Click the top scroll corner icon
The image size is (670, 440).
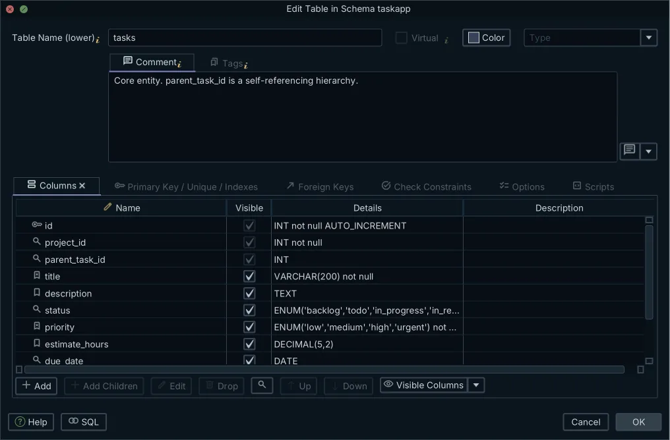[649, 220]
